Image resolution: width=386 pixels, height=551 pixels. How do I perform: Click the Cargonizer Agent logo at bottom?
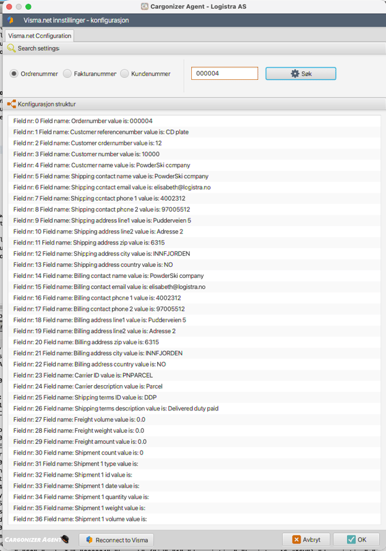(37, 539)
